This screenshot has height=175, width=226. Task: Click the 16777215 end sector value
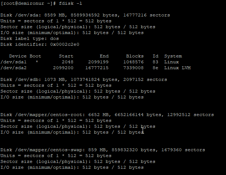click(x=97, y=68)
